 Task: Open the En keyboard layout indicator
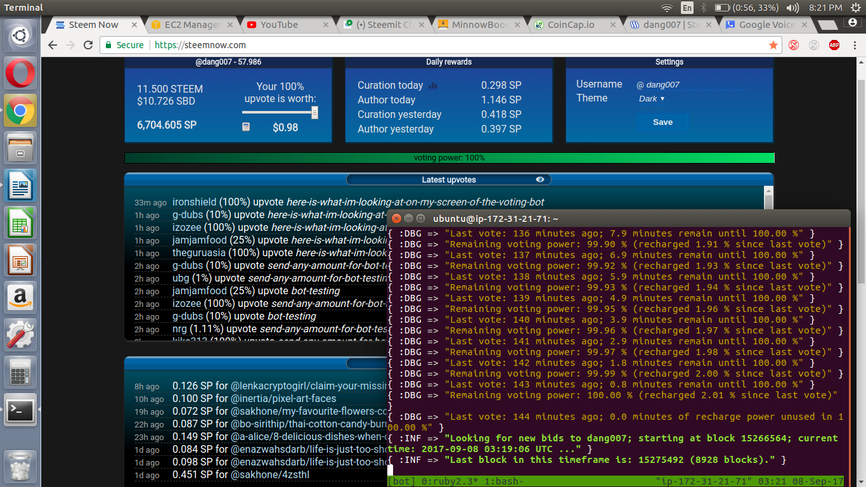[687, 8]
